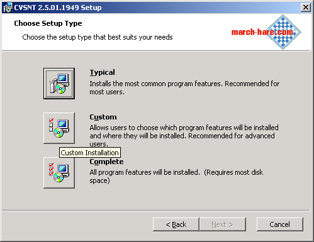Choose the Custom setup icon button
The height and width of the screenshot is (242, 314).
point(59,128)
